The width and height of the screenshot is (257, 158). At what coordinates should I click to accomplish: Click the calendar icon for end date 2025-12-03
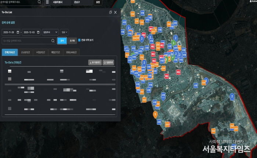tap(38, 32)
